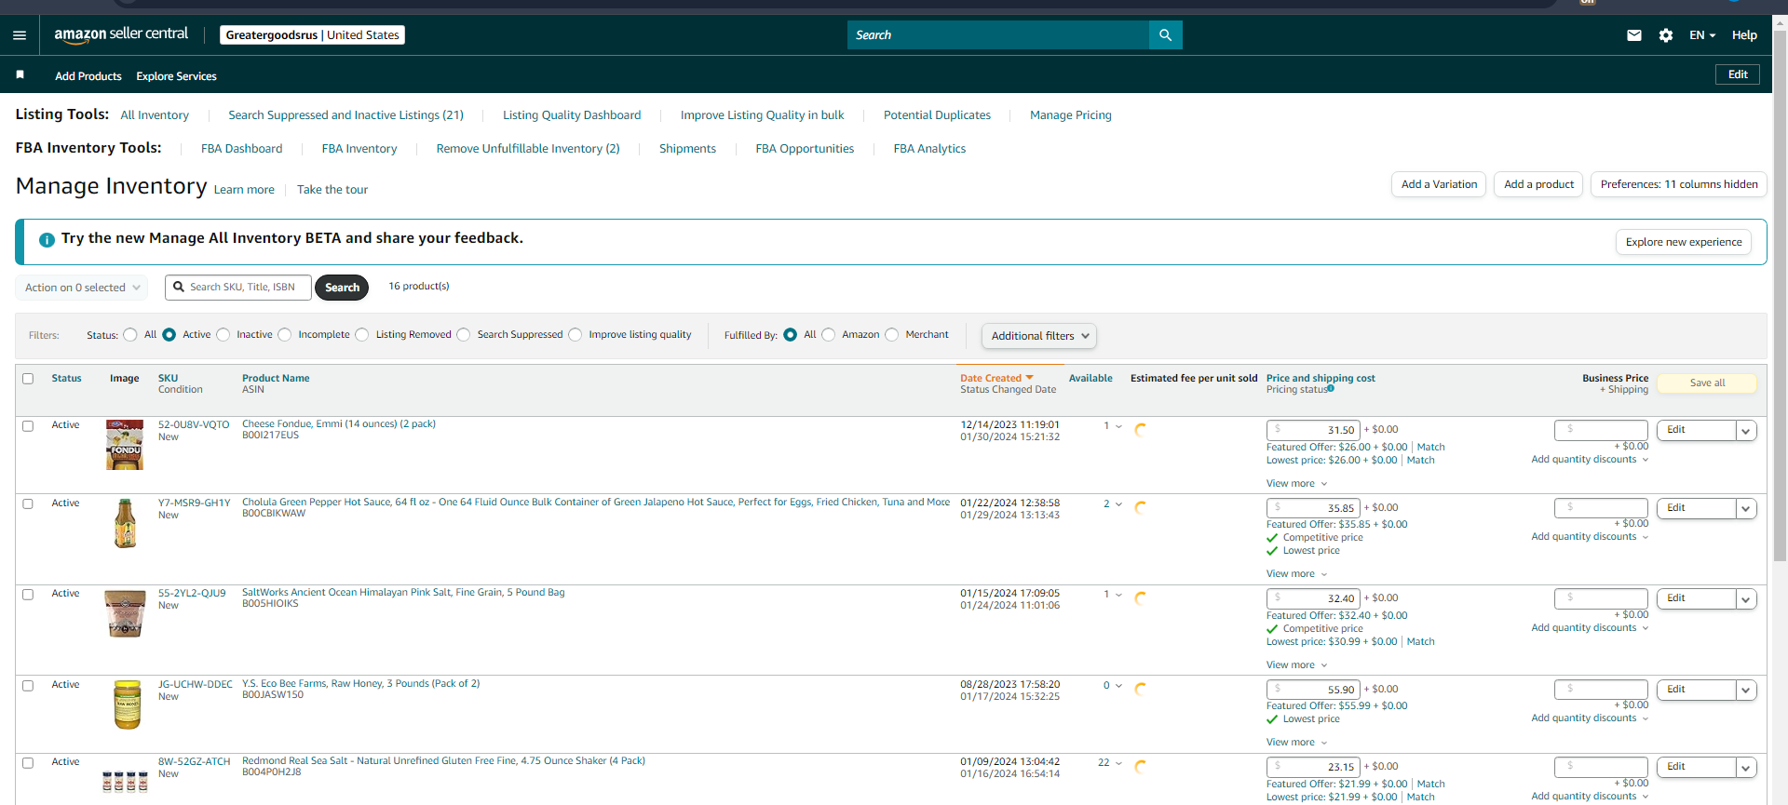Screen dimensions: 1788x805
Task: Choose the All status radio button
Action: click(x=130, y=335)
